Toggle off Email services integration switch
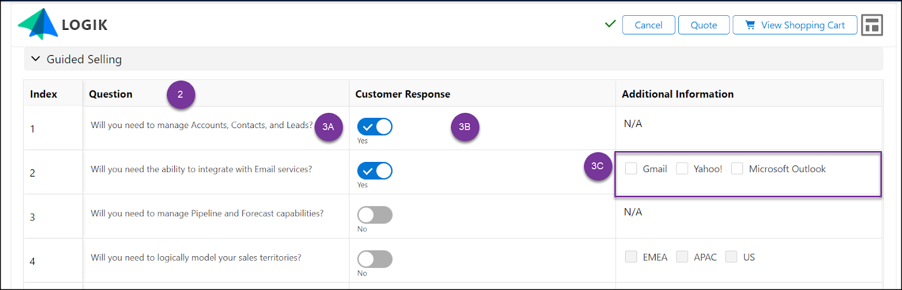Viewport: 902px width, 290px height. pyautogui.click(x=375, y=170)
